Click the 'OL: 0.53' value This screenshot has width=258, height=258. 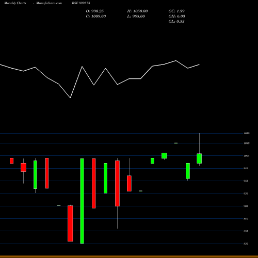point(176,22)
